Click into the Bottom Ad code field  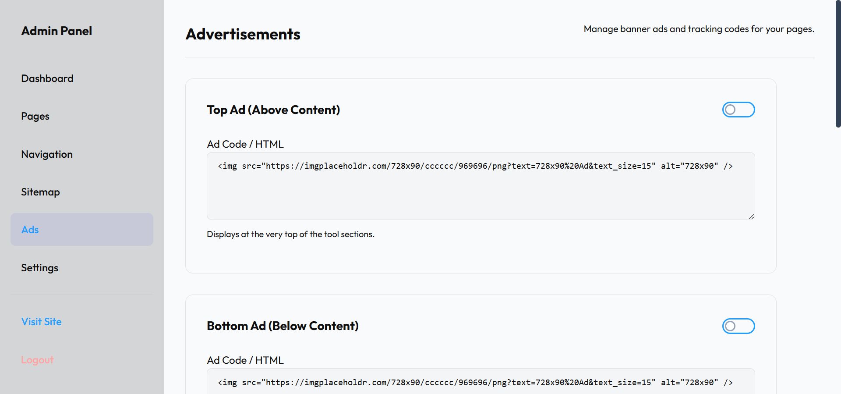(481, 383)
